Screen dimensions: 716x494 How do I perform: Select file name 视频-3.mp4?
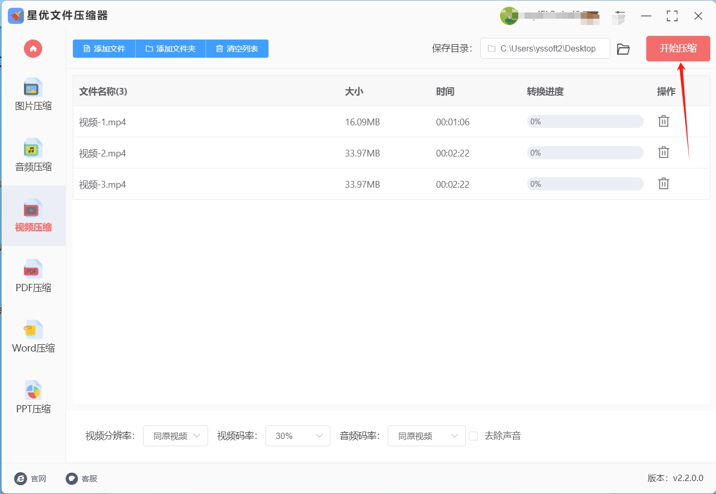coord(103,185)
